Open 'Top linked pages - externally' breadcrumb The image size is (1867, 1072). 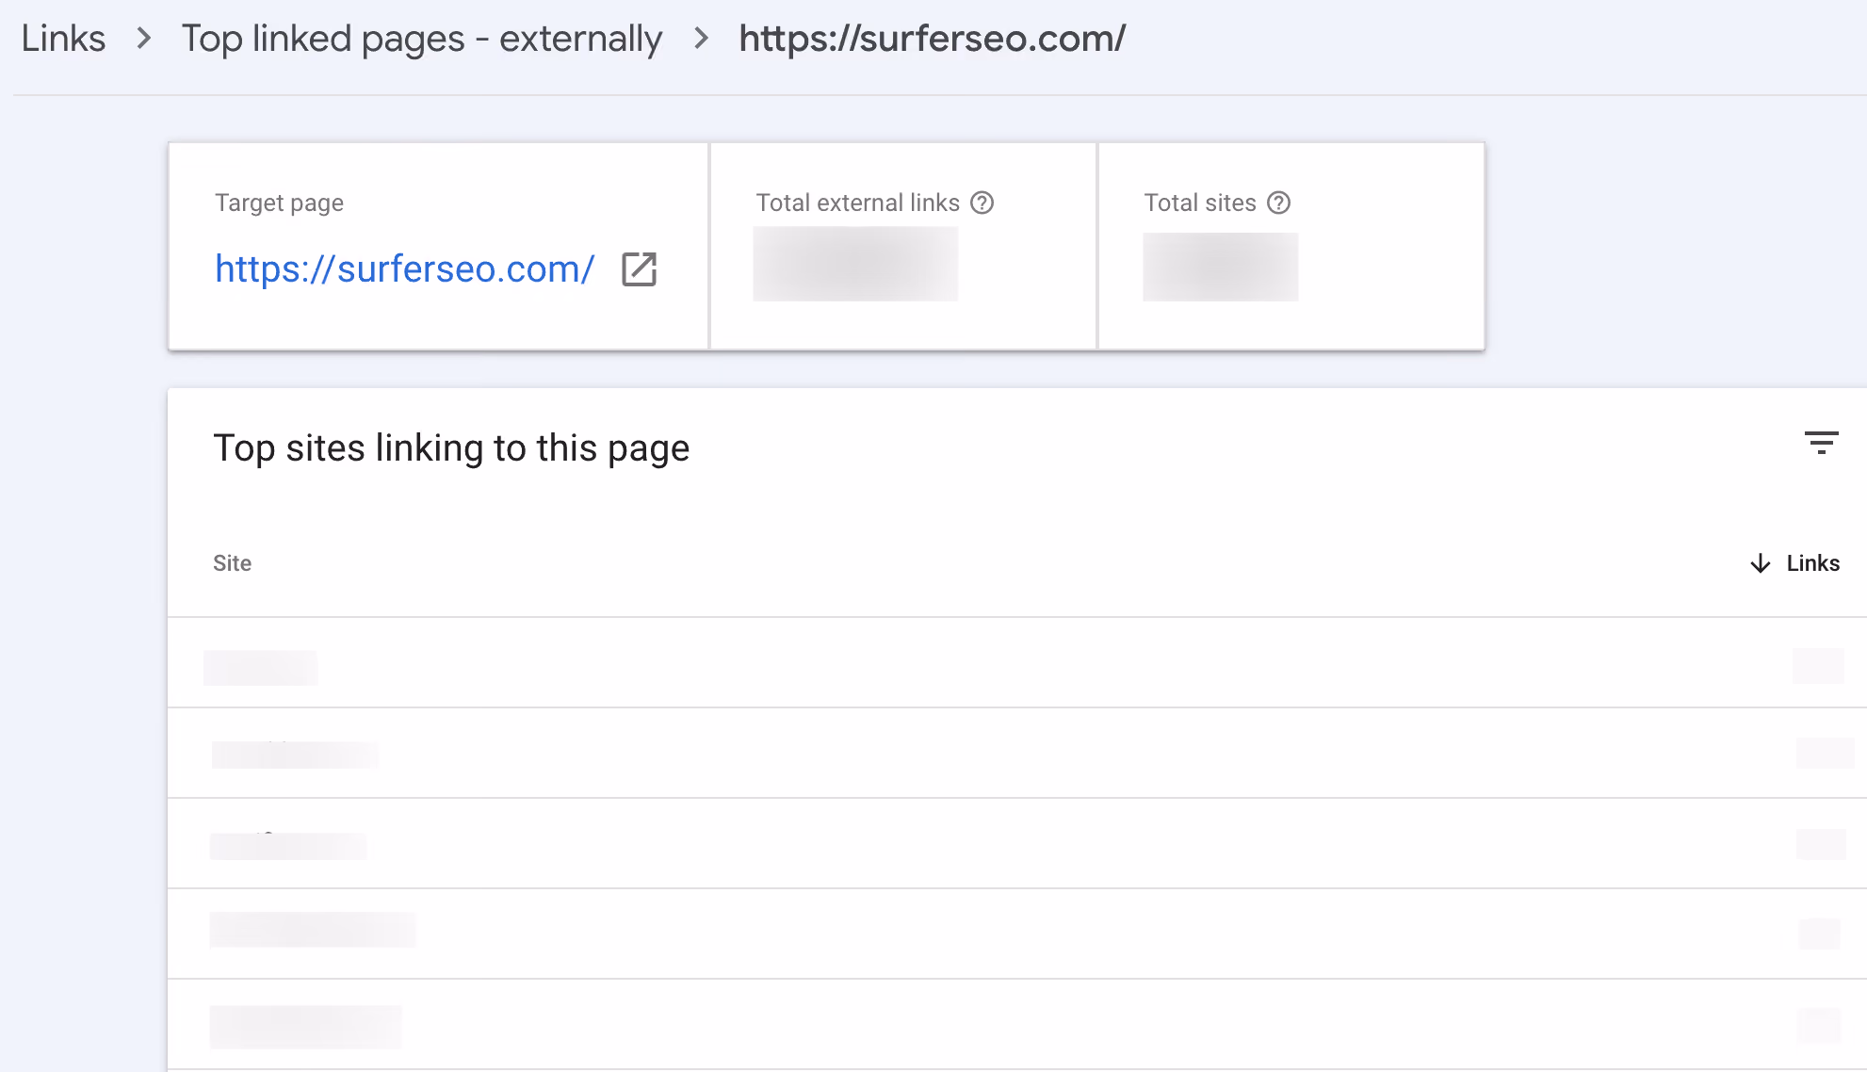coord(422,39)
